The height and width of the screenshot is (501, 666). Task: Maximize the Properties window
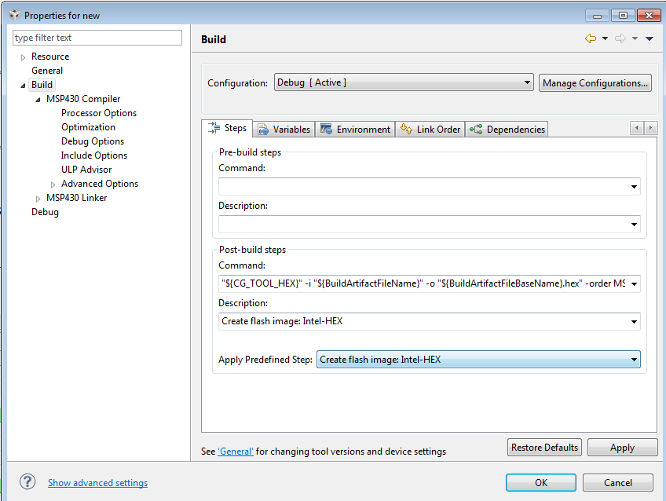pyautogui.click(x=623, y=16)
